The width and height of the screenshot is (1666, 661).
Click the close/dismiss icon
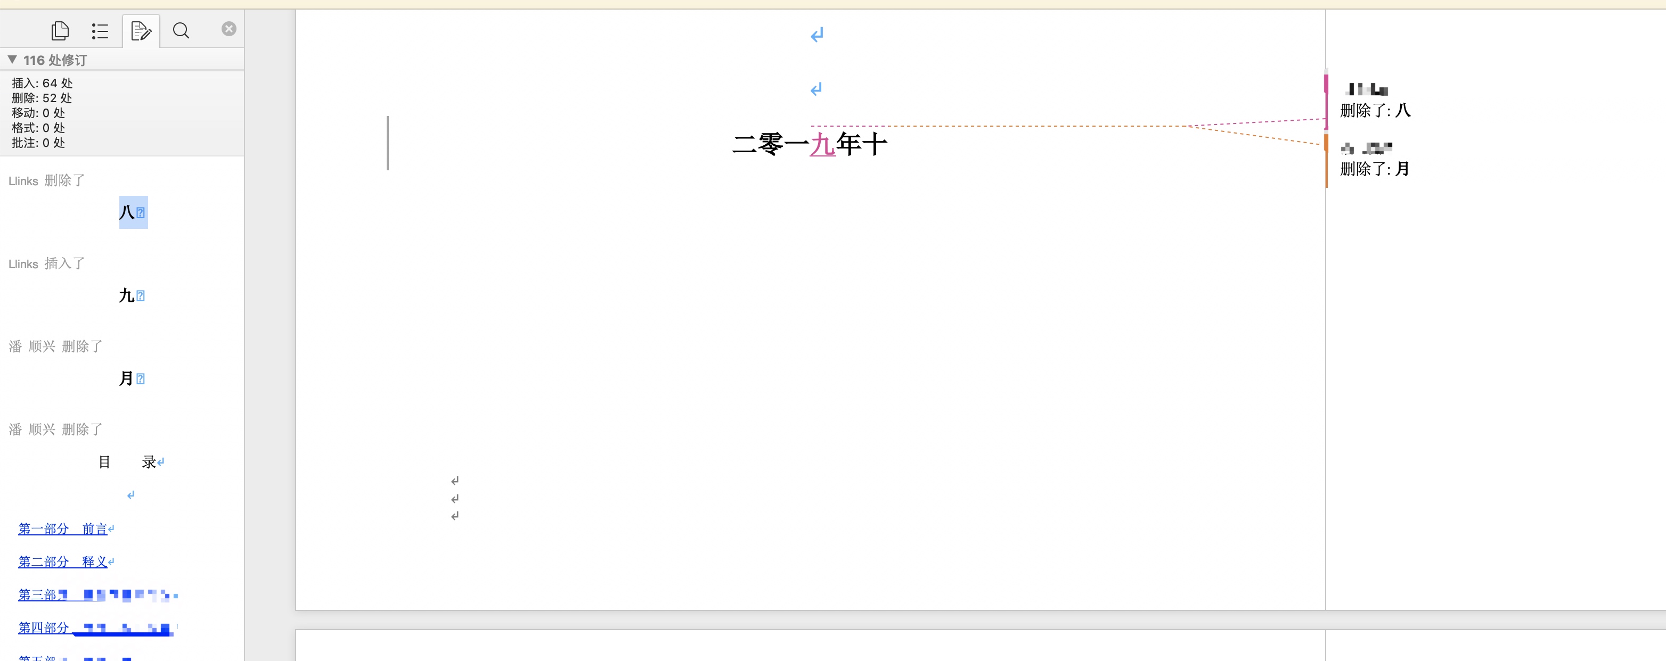click(x=230, y=29)
